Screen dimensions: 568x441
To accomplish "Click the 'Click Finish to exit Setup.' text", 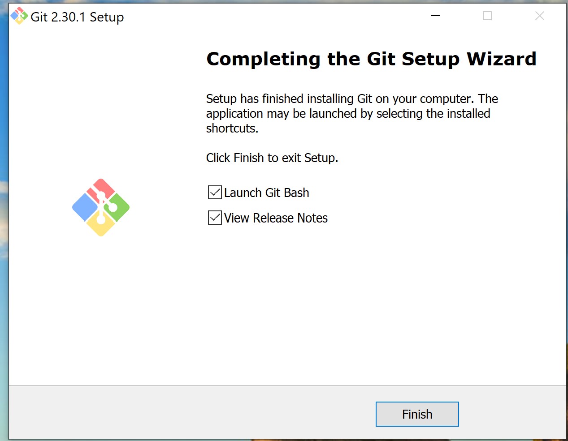I will click(x=272, y=158).
